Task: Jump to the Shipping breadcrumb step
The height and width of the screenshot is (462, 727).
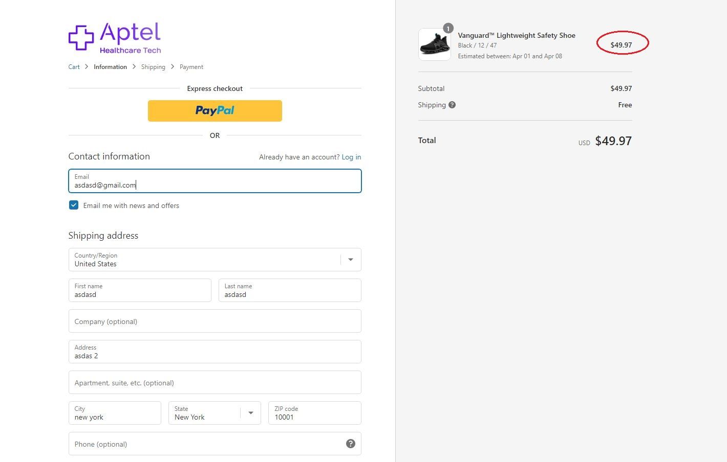Action: [x=153, y=67]
